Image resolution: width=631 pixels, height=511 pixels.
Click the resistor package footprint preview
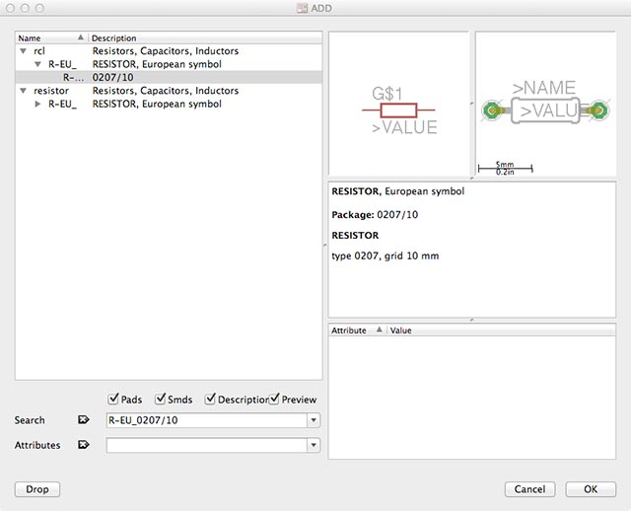(x=545, y=111)
